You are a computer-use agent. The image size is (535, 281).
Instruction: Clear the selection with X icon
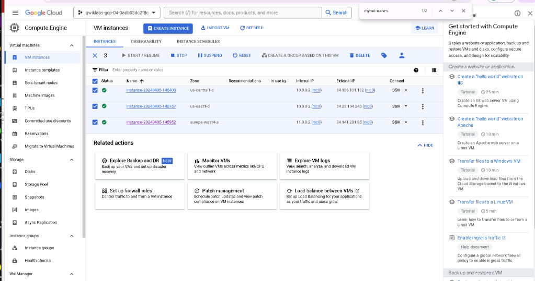pos(95,55)
